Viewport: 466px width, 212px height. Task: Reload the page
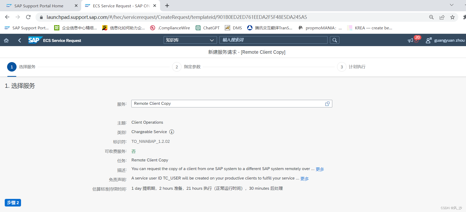click(x=28, y=17)
